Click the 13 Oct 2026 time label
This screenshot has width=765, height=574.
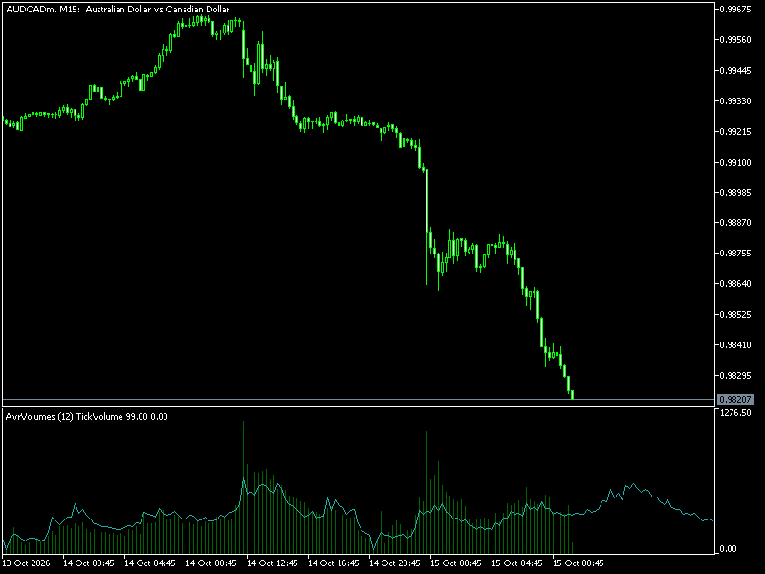tap(27, 563)
